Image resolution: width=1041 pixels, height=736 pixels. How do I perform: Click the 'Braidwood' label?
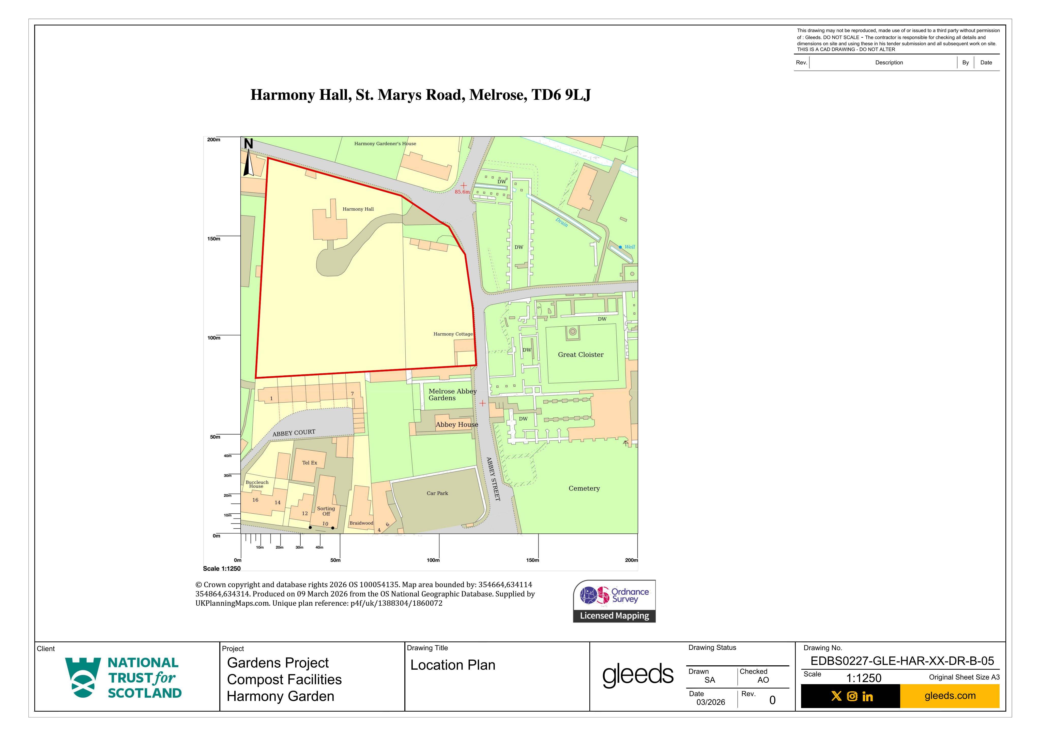(x=361, y=523)
